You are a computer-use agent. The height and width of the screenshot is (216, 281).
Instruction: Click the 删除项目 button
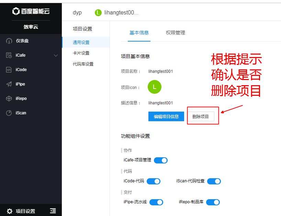click(x=201, y=117)
